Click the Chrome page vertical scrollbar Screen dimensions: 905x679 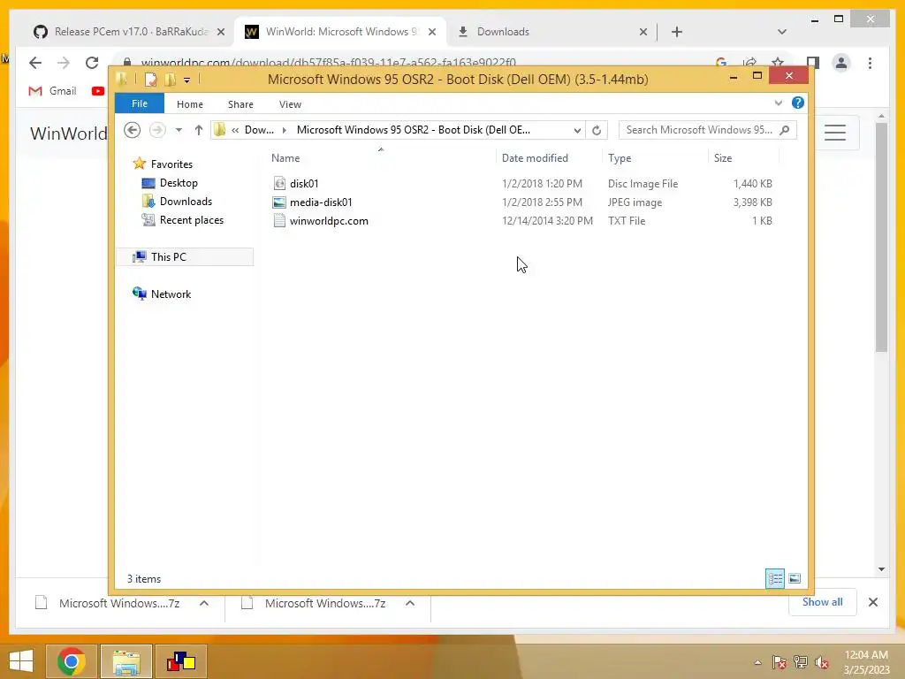pyautogui.click(x=881, y=237)
